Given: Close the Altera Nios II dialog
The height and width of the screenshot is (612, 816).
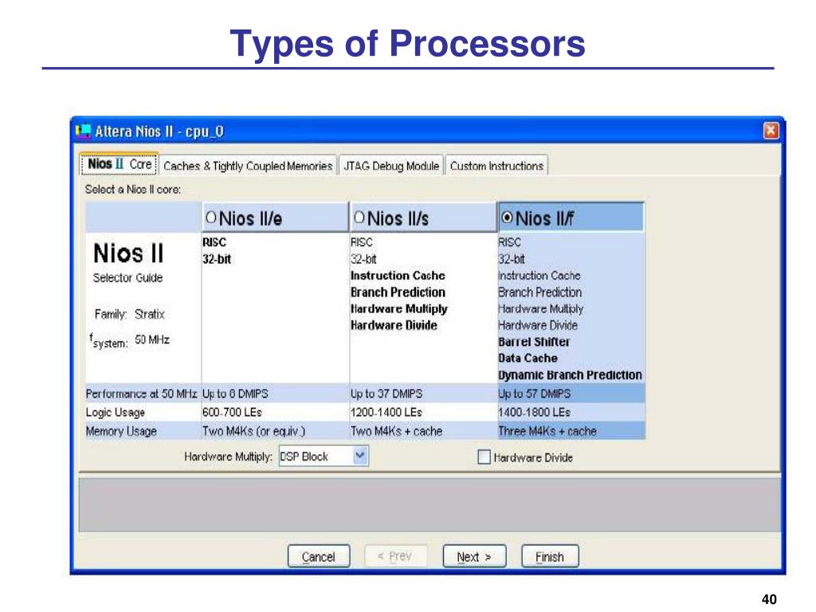Looking at the screenshot, I should click(771, 131).
